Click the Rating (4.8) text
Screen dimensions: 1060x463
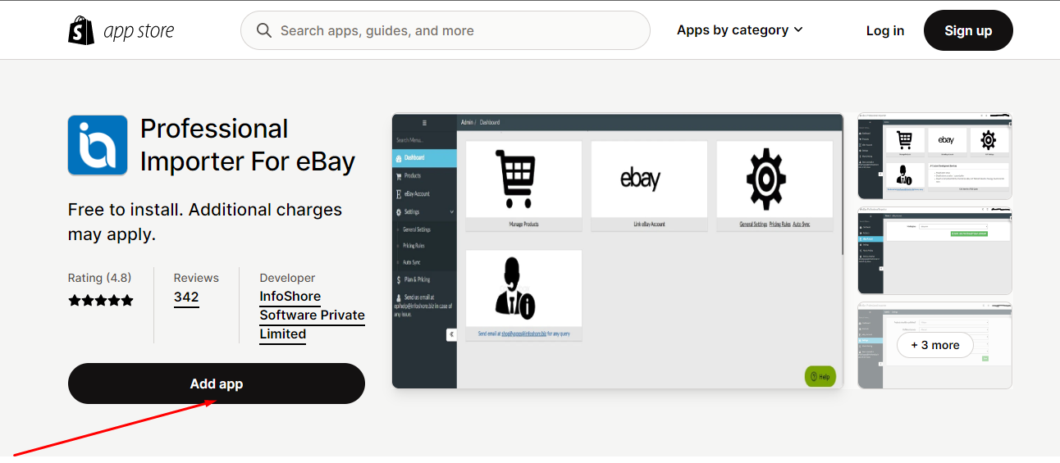pos(100,278)
